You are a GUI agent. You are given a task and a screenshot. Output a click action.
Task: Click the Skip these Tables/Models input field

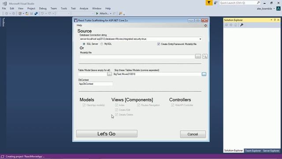pyautogui.click(x=157, y=74)
